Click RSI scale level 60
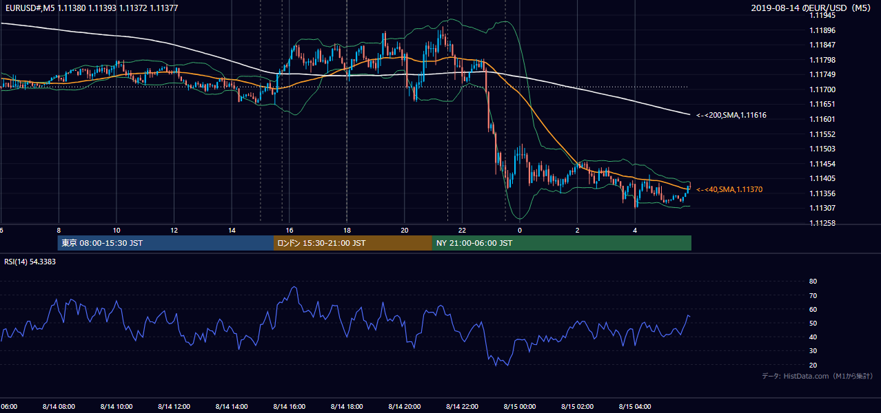This screenshot has height=413, width=881. pos(813,309)
